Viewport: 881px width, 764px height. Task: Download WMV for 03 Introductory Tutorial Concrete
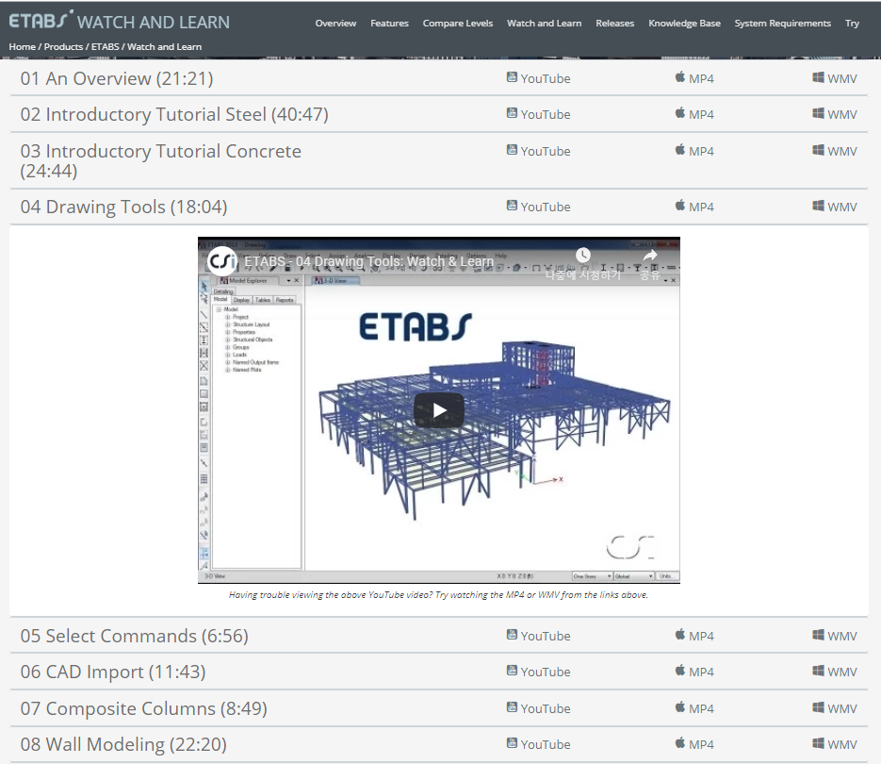click(x=835, y=151)
